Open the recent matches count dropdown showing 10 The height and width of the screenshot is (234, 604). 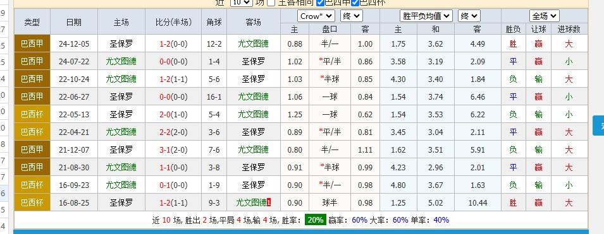(x=241, y=3)
